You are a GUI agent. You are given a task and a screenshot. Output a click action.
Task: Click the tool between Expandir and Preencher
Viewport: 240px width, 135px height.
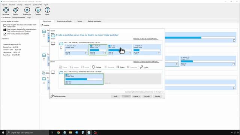click(120, 67)
